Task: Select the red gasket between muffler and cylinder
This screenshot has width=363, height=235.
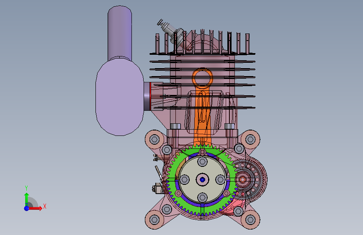Action: click(x=150, y=96)
